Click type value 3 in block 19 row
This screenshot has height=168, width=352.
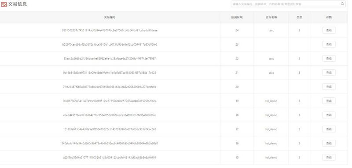click(299, 101)
